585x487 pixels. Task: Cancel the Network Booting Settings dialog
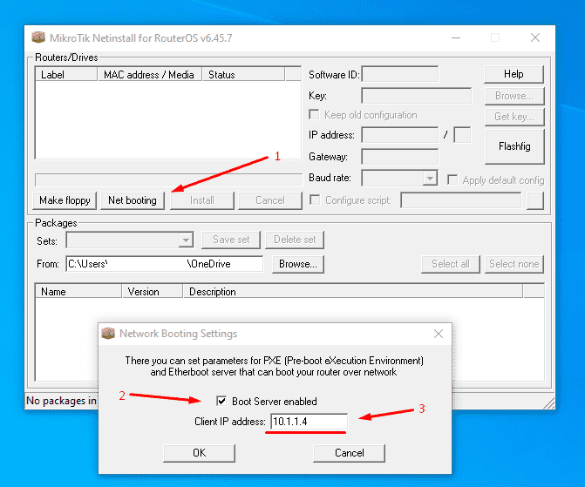[349, 452]
